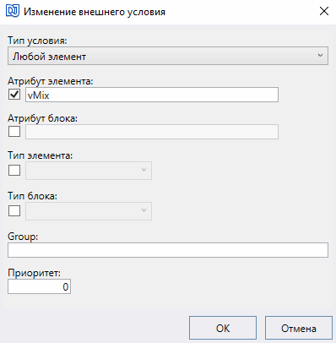This screenshot has width=336, height=343.
Task: Open the Тип условия dropdown showing Любой элемент
Action: tap(168, 56)
